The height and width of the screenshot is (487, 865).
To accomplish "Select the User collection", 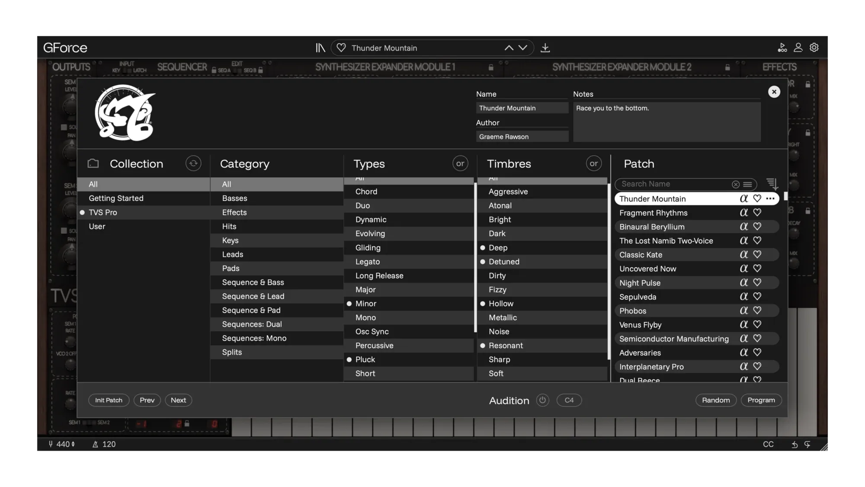I will (x=144, y=226).
